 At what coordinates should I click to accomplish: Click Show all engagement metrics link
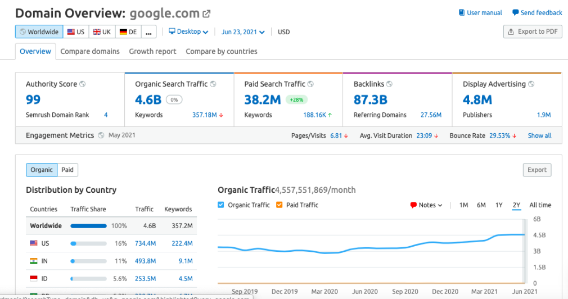pyautogui.click(x=539, y=136)
